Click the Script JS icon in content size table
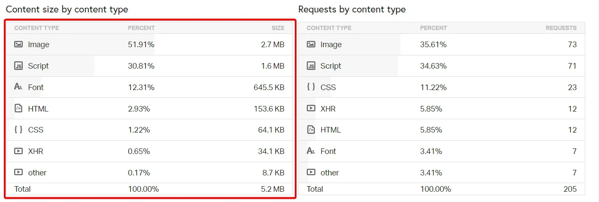The width and height of the screenshot is (599, 202). click(18, 66)
